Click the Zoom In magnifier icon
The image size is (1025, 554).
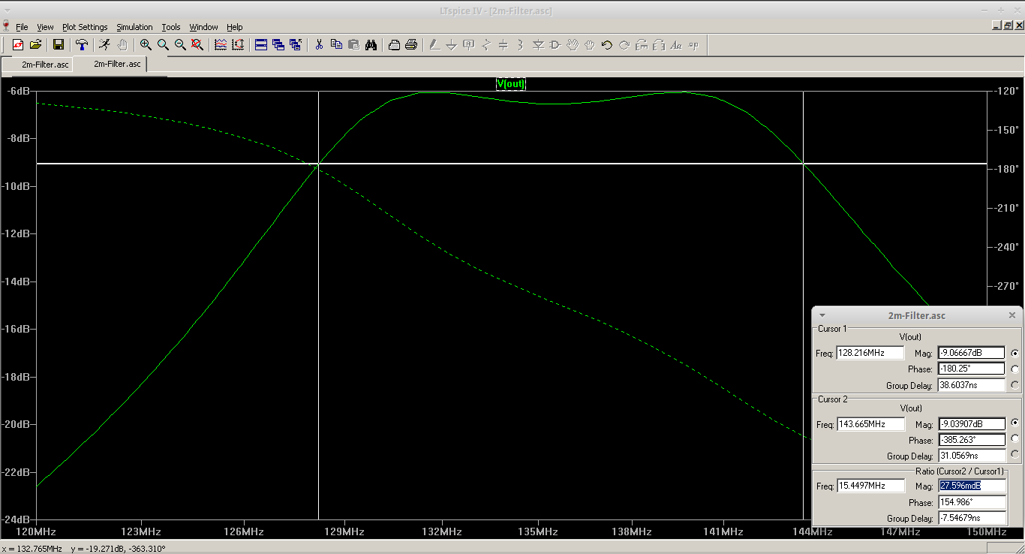146,45
